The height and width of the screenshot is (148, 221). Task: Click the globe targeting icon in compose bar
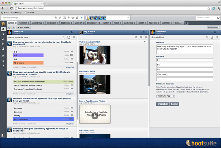point(73,18)
